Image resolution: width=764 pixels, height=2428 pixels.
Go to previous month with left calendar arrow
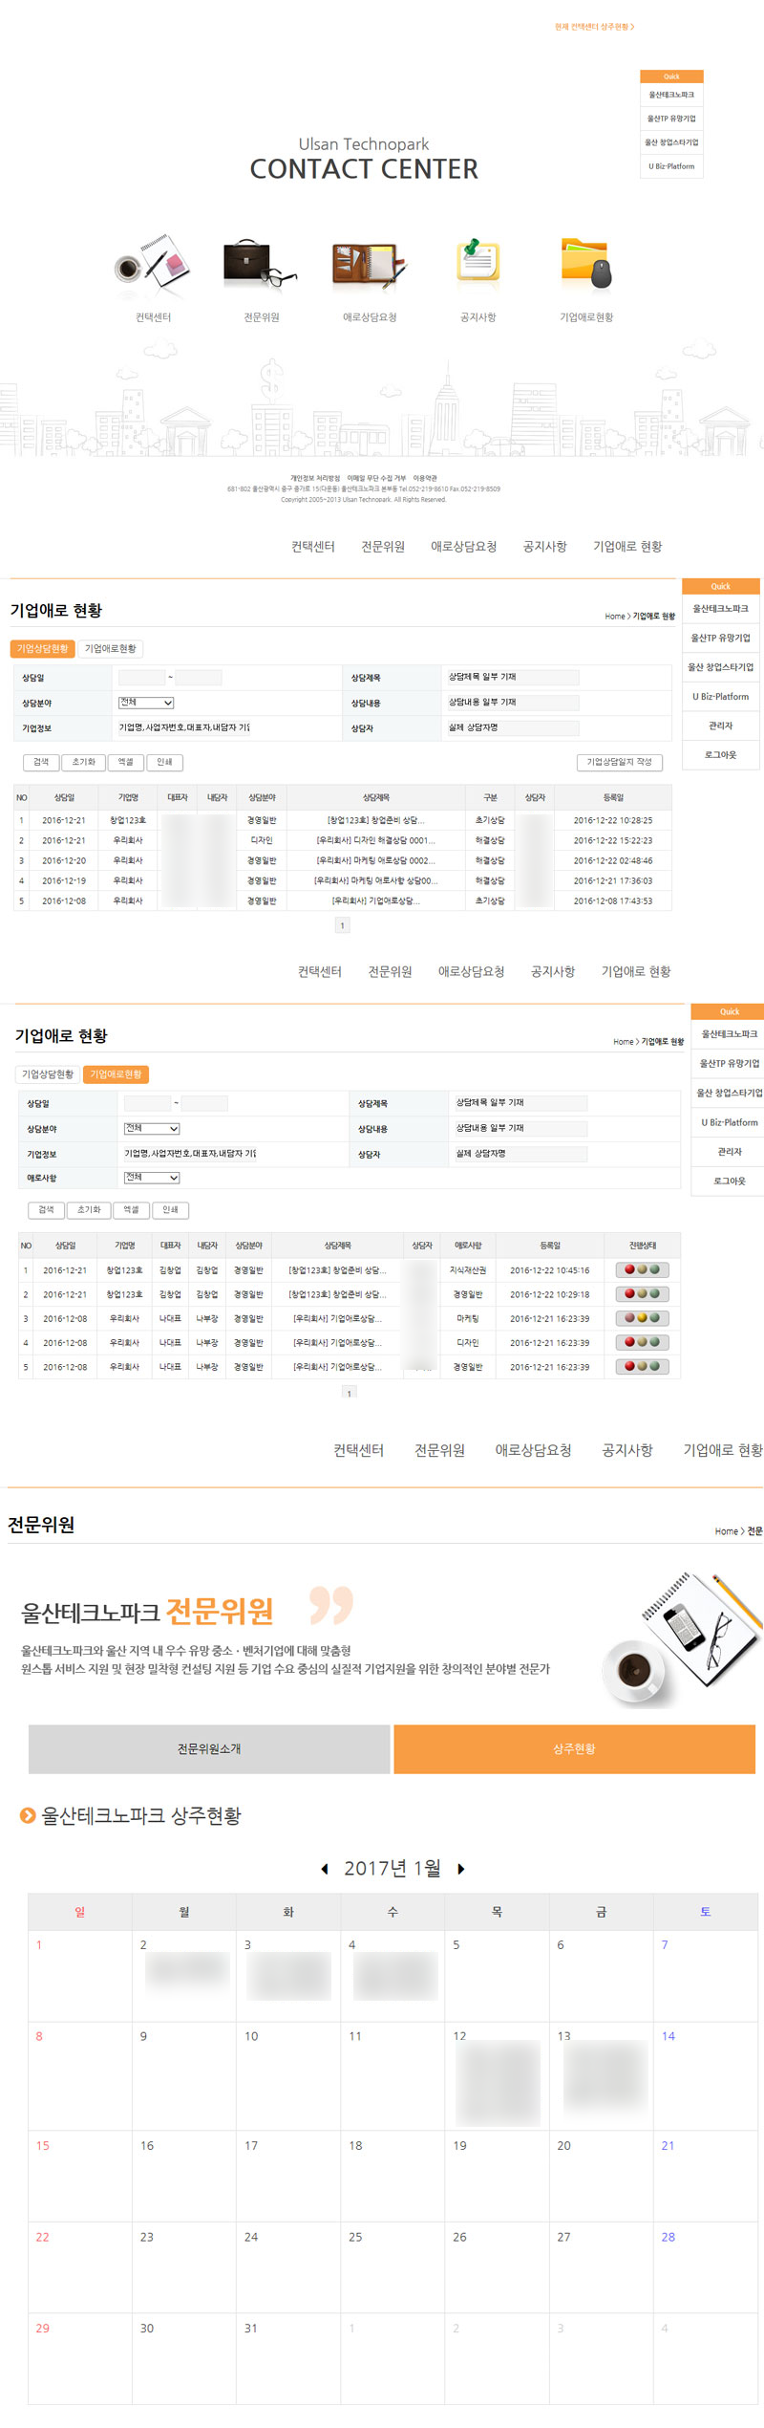325,1869
